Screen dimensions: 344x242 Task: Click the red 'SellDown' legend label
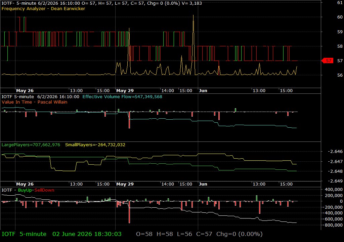(44, 190)
